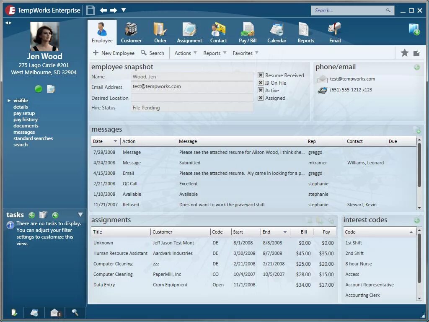This screenshot has width=429, height=322.
Task: Open the inbox envelope icon at bottom left
Action: tap(54, 313)
